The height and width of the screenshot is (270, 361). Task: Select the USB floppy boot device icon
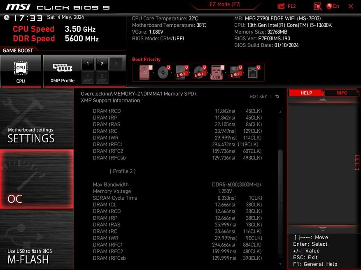235,72
